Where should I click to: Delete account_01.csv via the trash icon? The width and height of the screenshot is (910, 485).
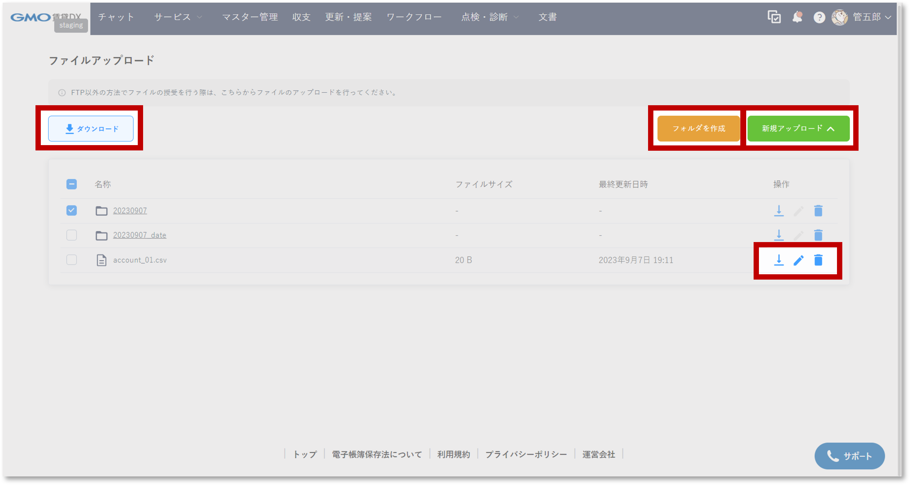click(x=818, y=260)
